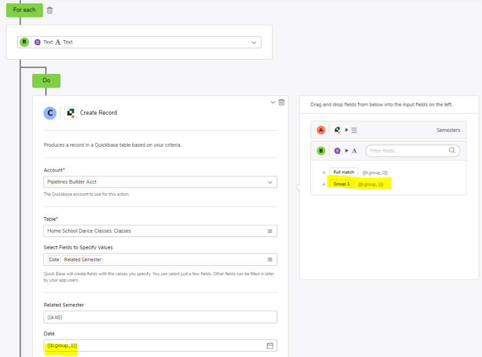The image size is (482, 357).
Task: Click the purple Text channel icon in For each
Action: (x=38, y=42)
